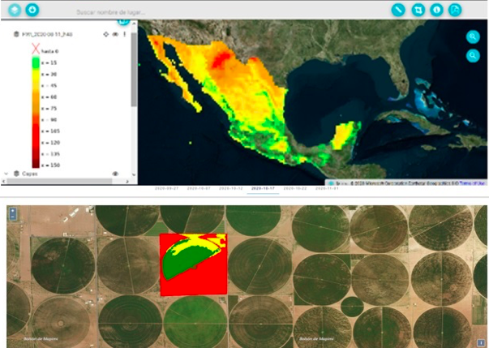Image resolution: width=489 pixels, height=348 pixels.
Task: Switch to the 2020-10-22 date
Action: click(x=294, y=188)
